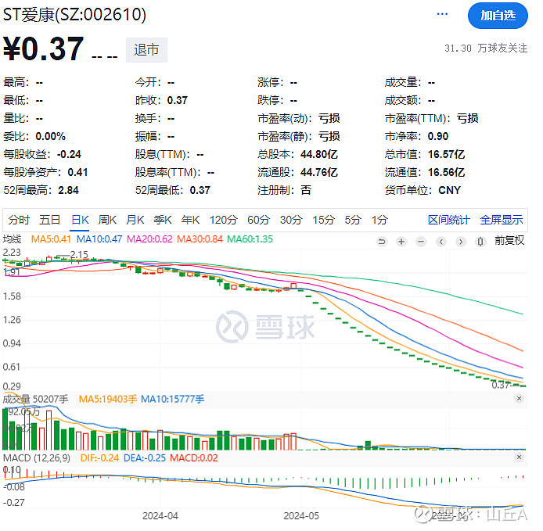Open the three-dot more options menu

[442, 14]
